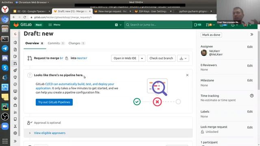Edit the Labels
Viewport: 260px width, 146px height.
[250, 112]
